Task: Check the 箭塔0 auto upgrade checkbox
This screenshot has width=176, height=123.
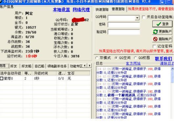Action: (1, 78)
